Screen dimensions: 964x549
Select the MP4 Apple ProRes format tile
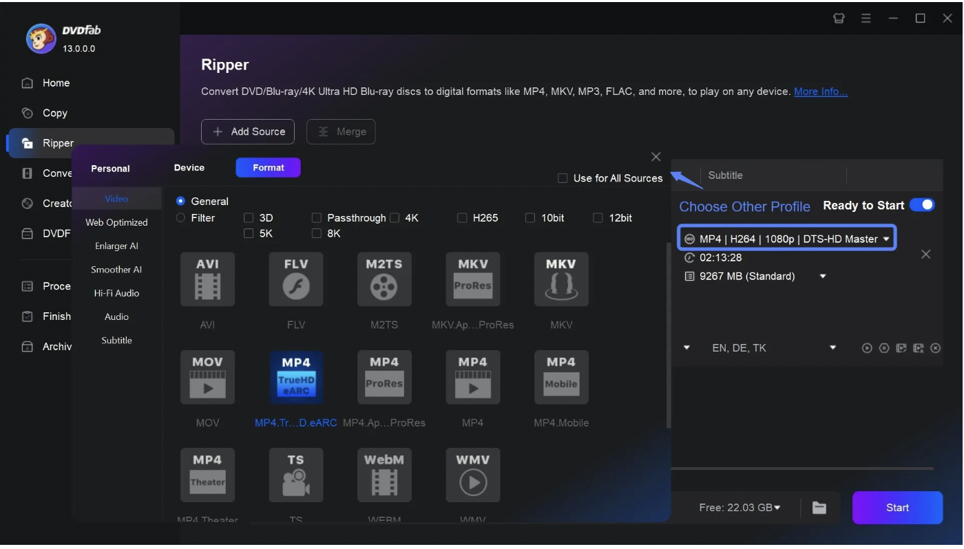point(384,377)
